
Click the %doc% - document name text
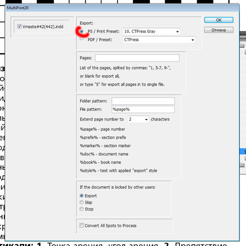(x=104, y=154)
